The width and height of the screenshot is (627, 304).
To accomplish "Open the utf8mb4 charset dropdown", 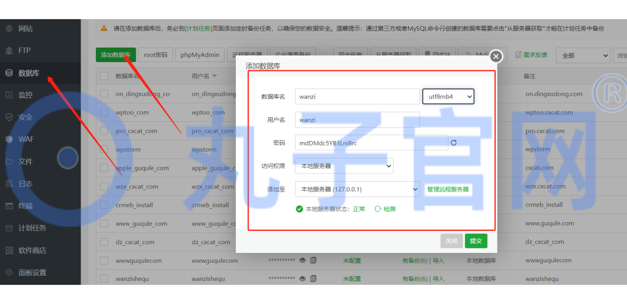I will [448, 96].
